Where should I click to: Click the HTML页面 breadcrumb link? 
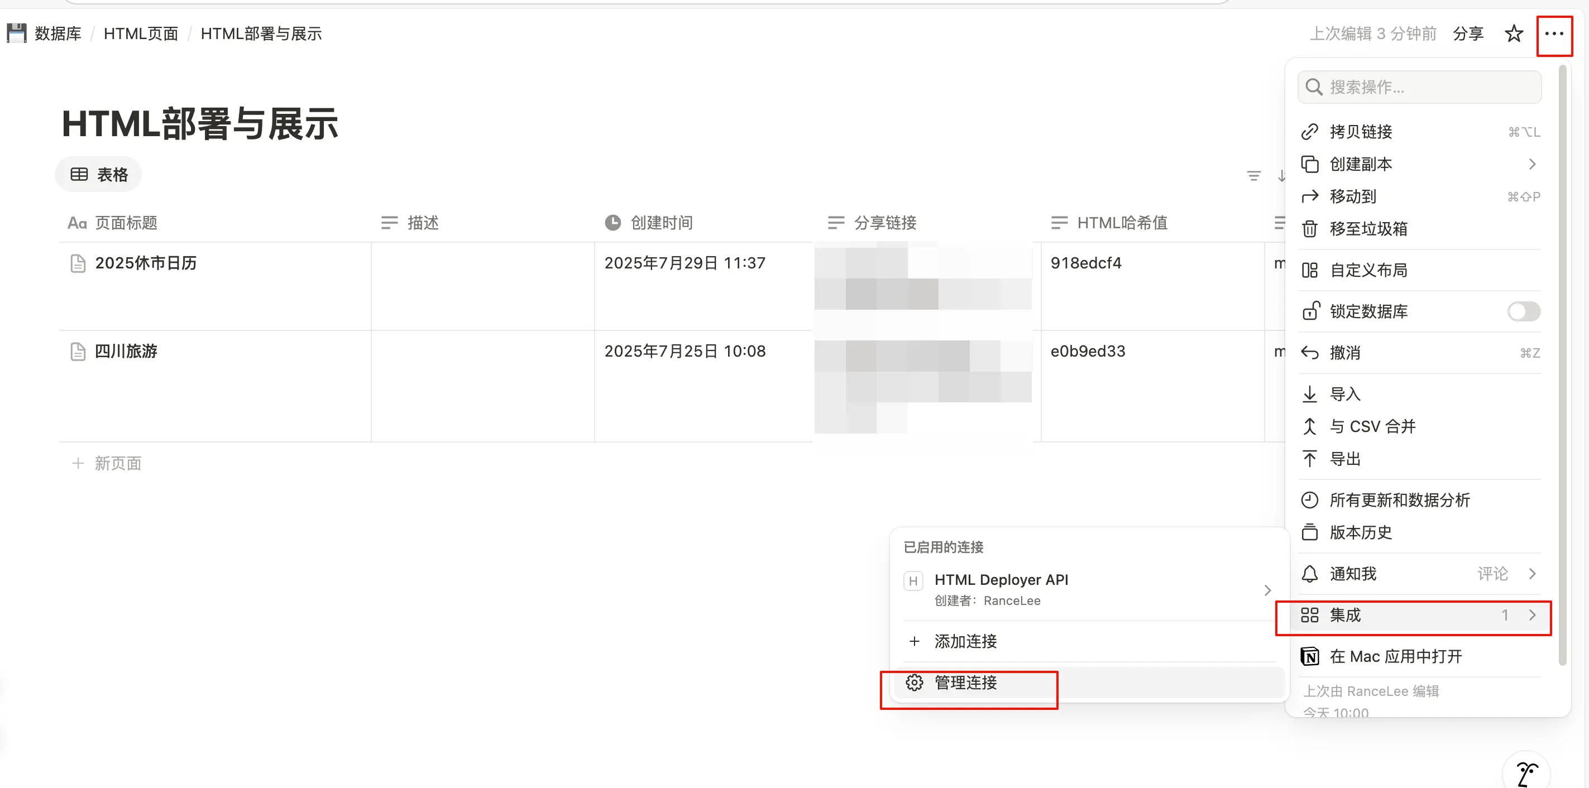coord(141,34)
